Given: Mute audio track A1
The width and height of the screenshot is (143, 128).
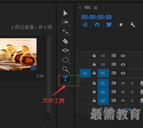Looking at the screenshot, I should (x=123, y=83).
